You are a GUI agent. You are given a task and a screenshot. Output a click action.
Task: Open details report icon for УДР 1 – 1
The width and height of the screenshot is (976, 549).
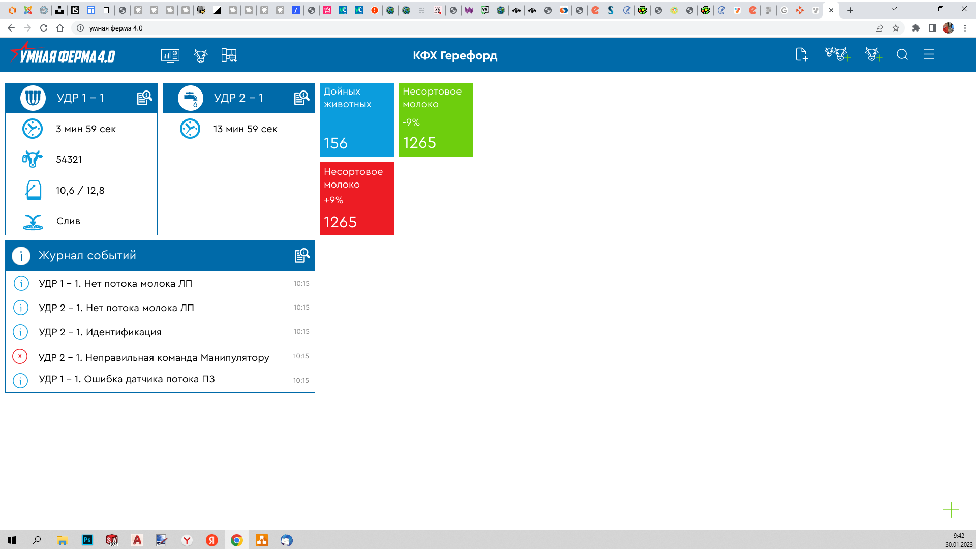click(x=144, y=98)
